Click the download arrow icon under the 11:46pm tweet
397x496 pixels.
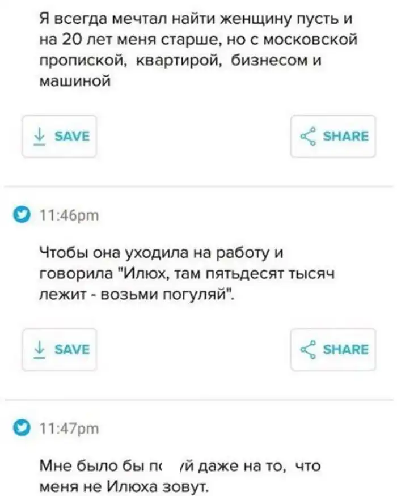coord(39,349)
